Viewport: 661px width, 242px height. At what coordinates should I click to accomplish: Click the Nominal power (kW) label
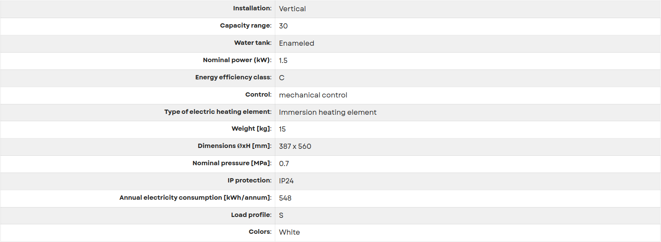[237, 60]
